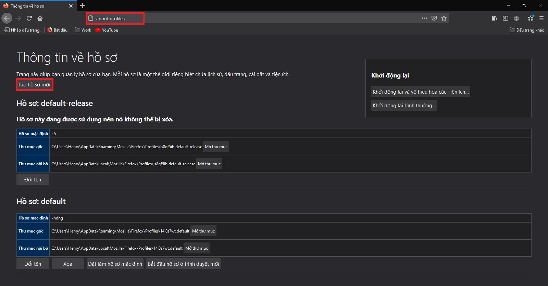Click Bắt đầu hồ sơ ở trình duyệt mới
Viewport: 548px width, 286px height.
(183, 264)
